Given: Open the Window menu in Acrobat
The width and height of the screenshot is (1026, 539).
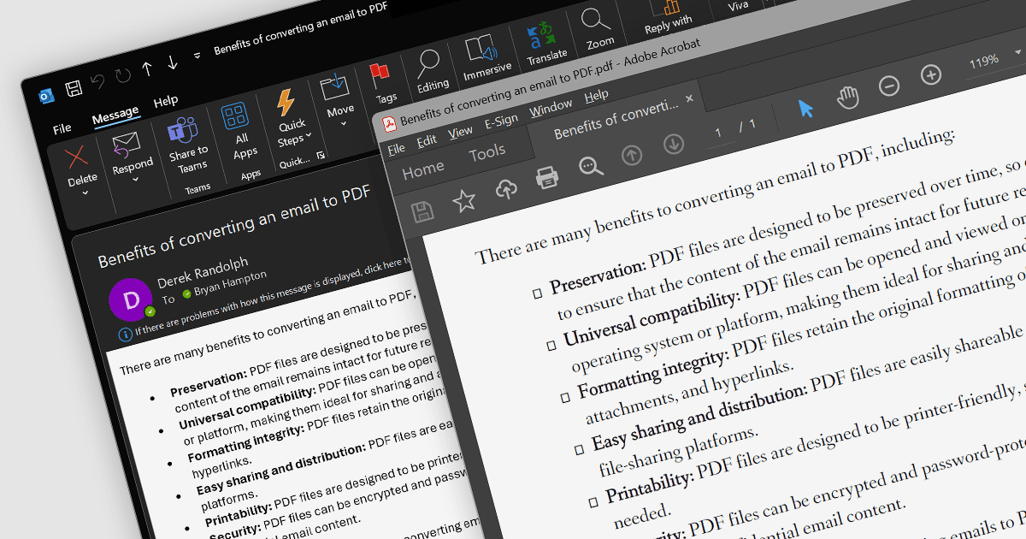Looking at the screenshot, I should tap(551, 108).
